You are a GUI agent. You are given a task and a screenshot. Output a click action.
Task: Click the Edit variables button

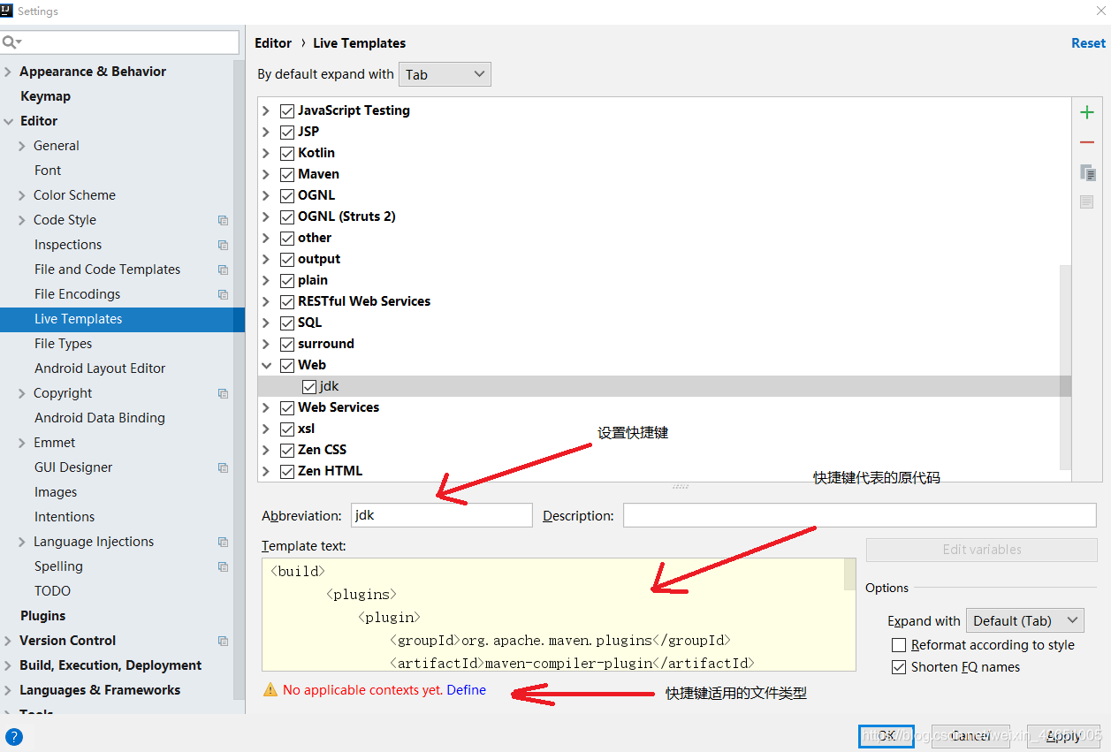(x=982, y=550)
